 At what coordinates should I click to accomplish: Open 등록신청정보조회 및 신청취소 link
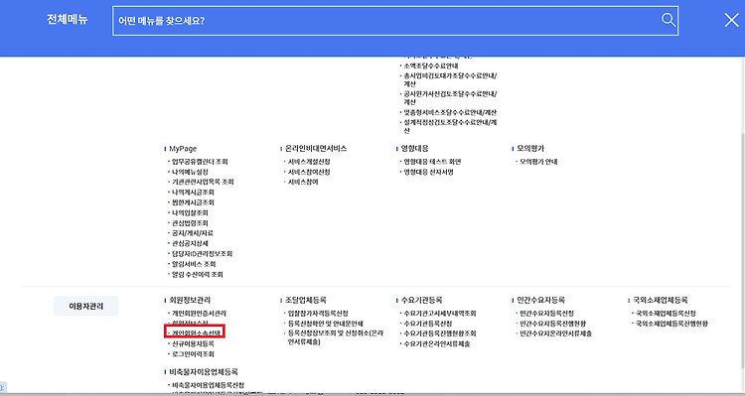click(335, 337)
